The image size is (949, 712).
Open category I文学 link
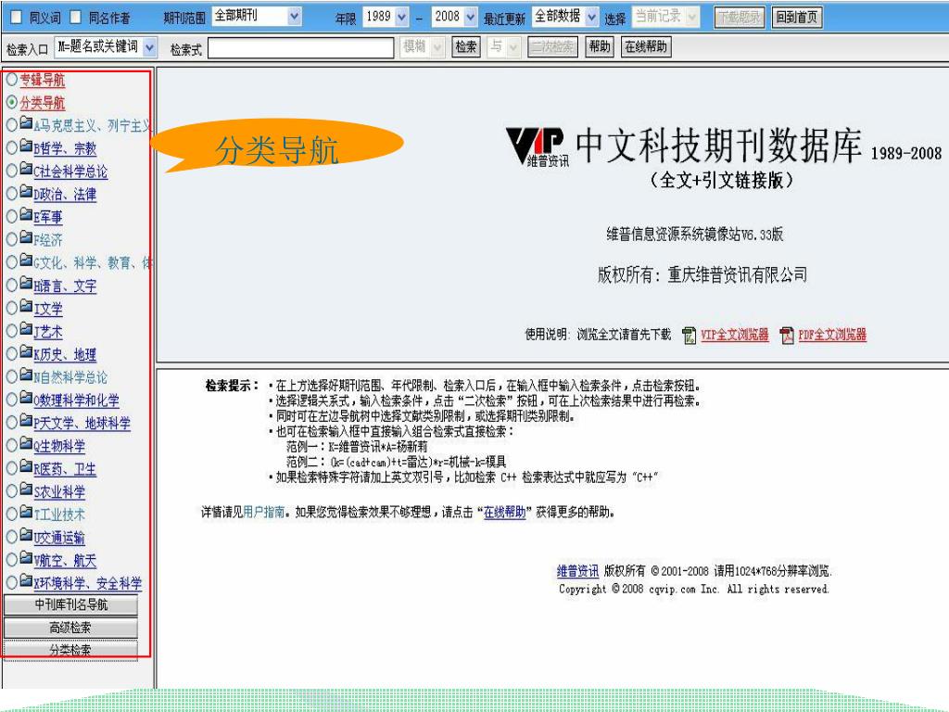click(48, 309)
